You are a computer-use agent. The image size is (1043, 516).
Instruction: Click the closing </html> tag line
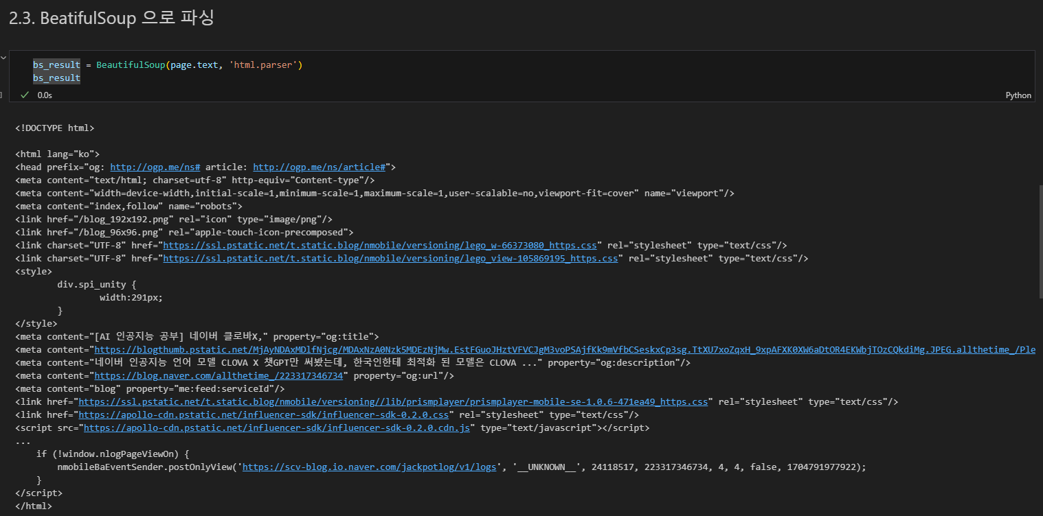point(33,506)
